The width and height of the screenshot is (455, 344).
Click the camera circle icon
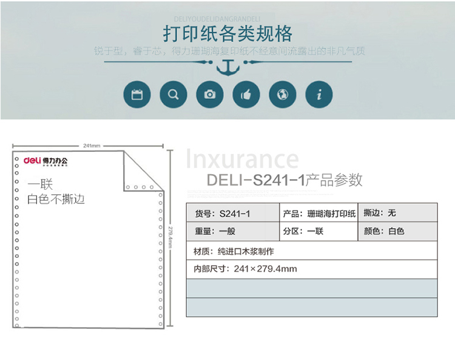(210, 95)
